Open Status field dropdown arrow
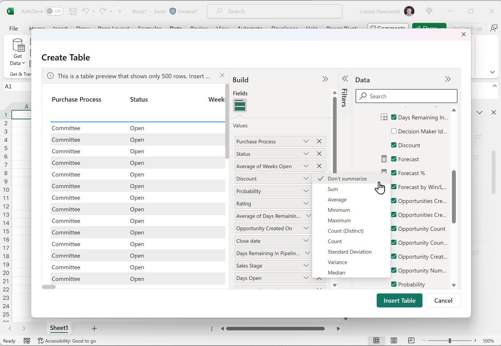 (x=306, y=154)
